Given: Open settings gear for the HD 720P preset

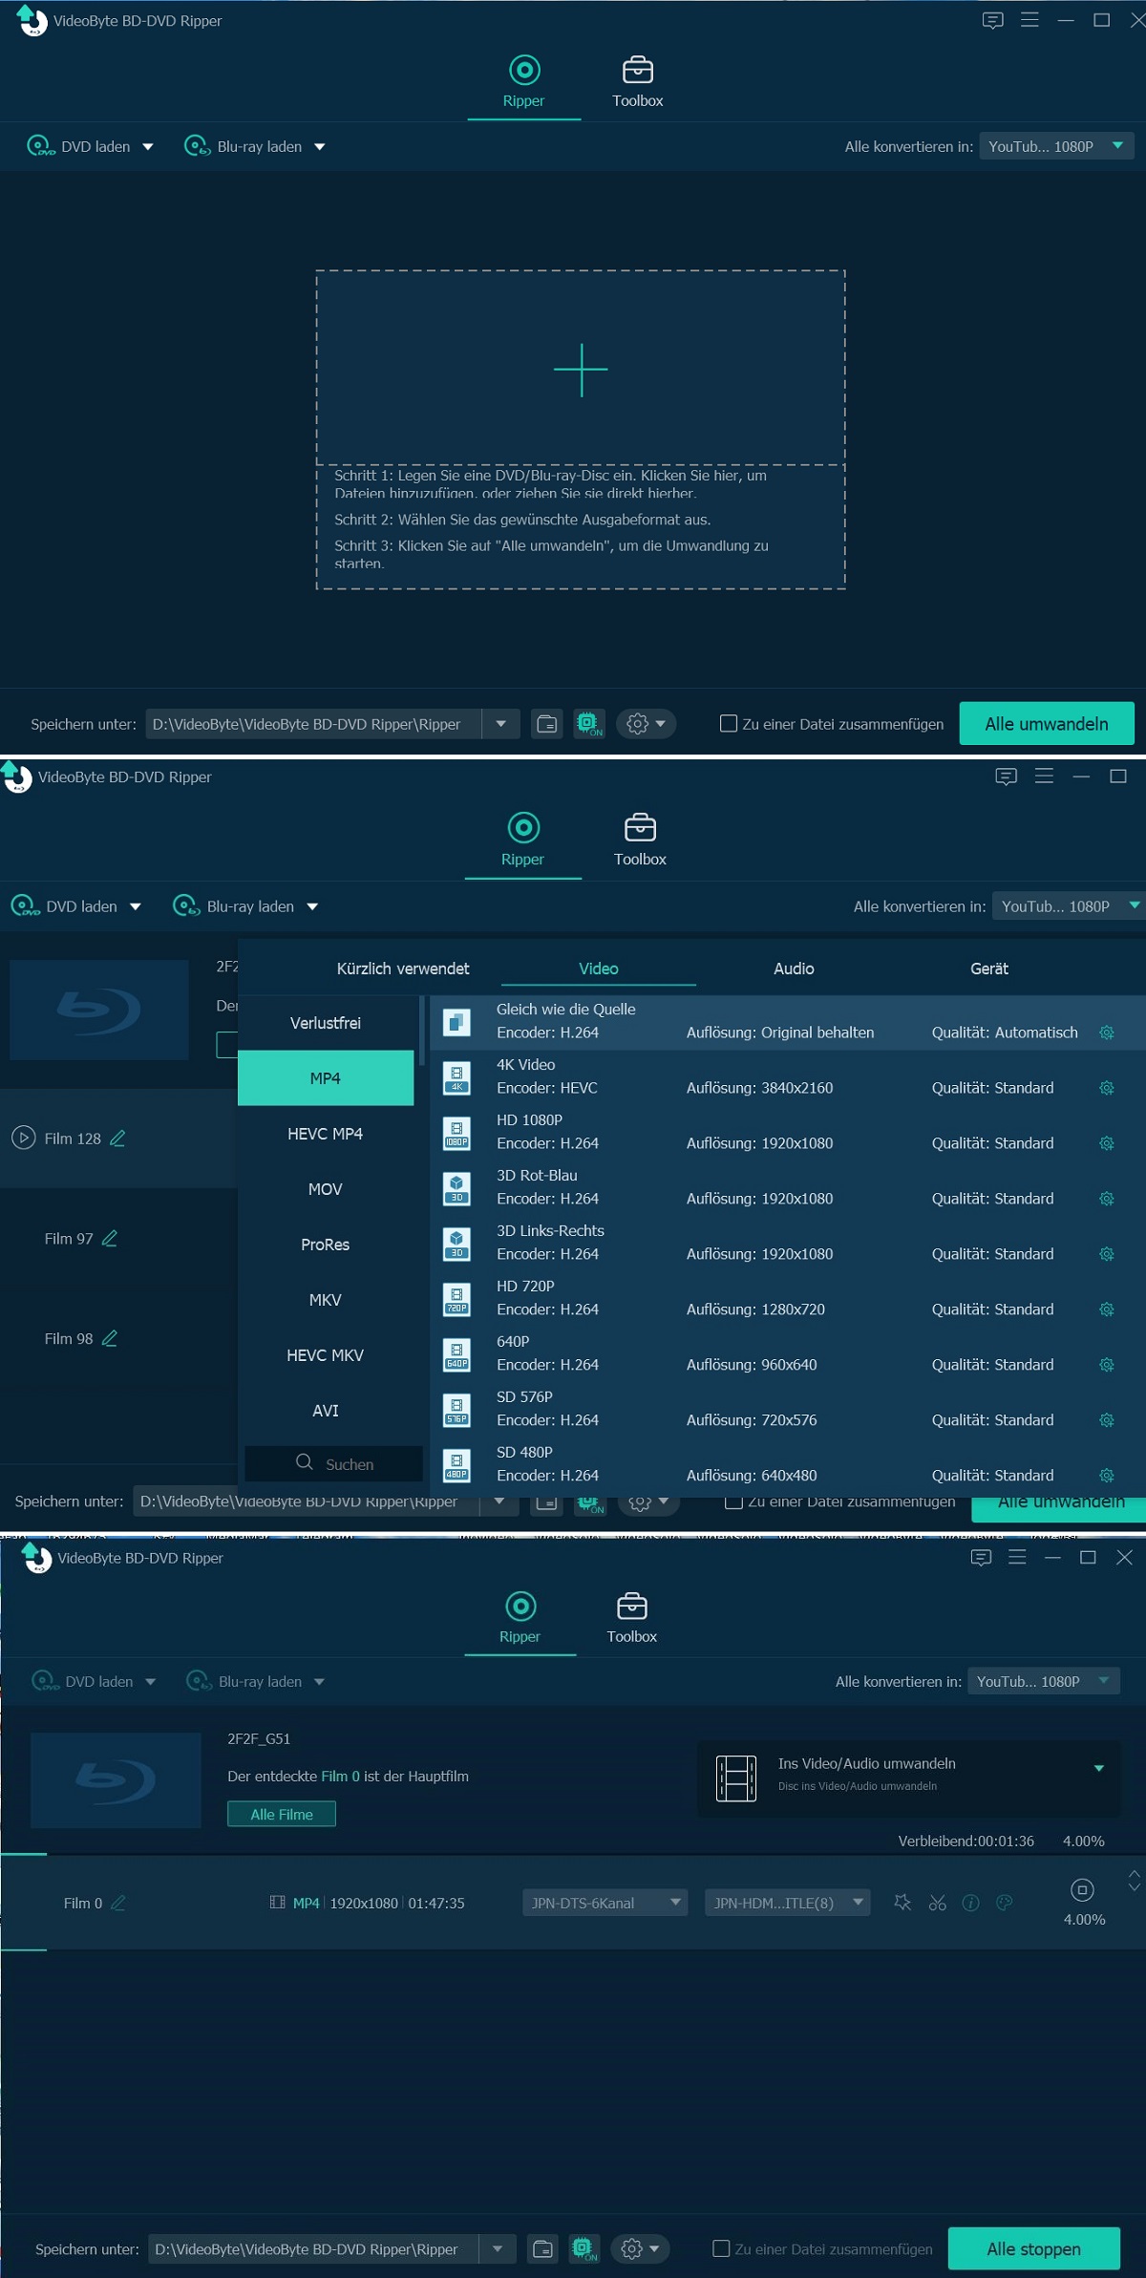Looking at the screenshot, I should [x=1107, y=1309].
